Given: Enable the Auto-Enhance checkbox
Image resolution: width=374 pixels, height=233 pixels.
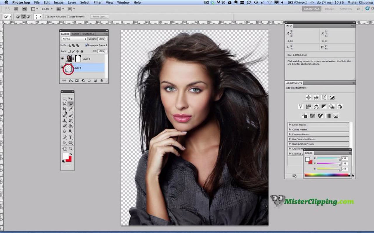Looking at the screenshot, I should 68,17.
